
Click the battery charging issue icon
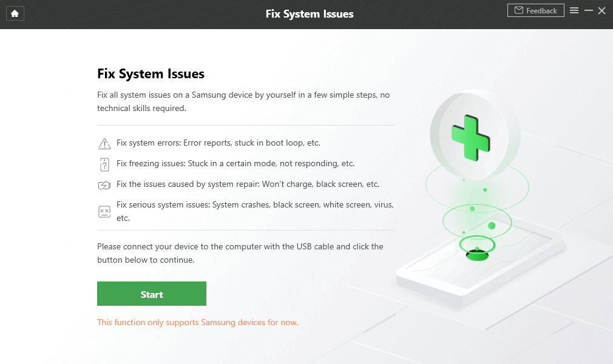(104, 185)
